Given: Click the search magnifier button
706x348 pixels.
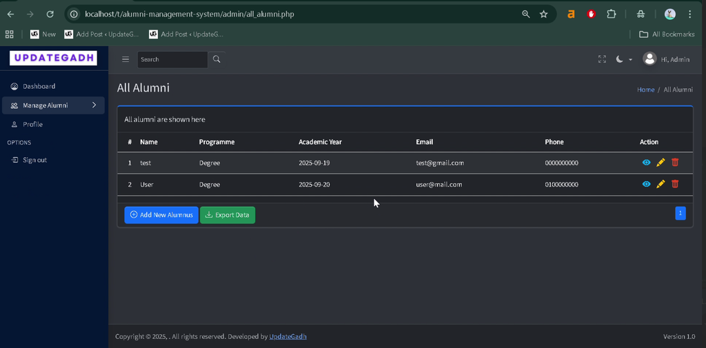Looking at the screenshot, I should (x=216, y=59).
